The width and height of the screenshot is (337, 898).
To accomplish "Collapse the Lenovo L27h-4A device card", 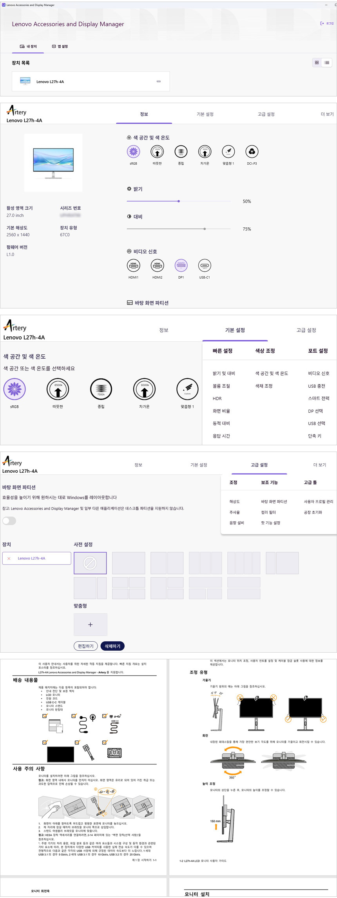I will (x=159, y=82).
